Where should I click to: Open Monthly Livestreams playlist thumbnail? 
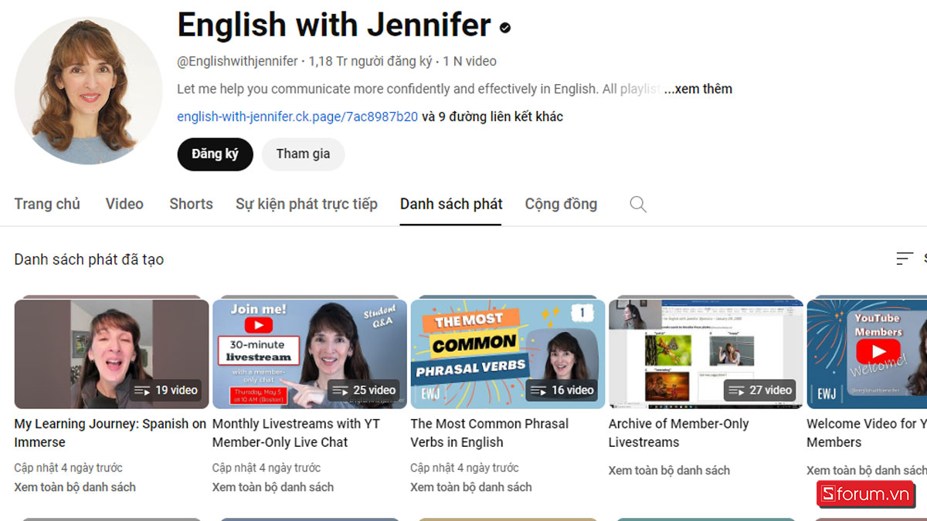click(x=310, y=354)
